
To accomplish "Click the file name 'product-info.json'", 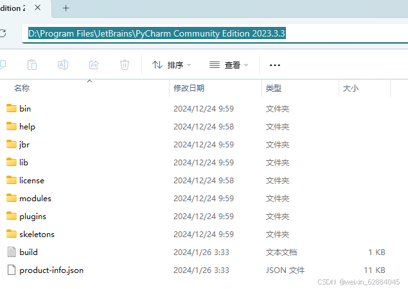I will pos(51,270).
